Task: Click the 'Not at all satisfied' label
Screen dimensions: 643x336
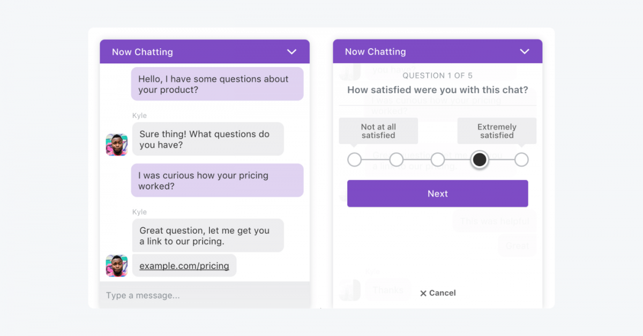Action: (x=378, y=131)
